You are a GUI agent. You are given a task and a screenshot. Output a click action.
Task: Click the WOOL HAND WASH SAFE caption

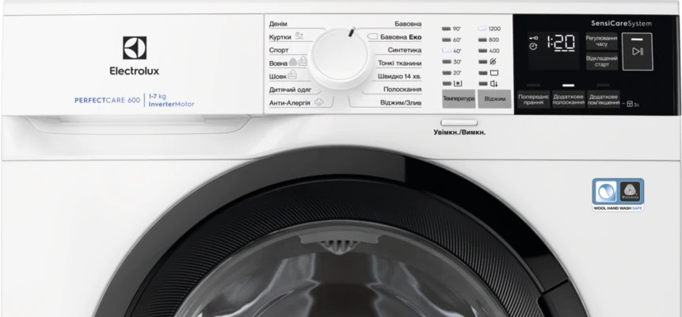(x=618, y=208)
